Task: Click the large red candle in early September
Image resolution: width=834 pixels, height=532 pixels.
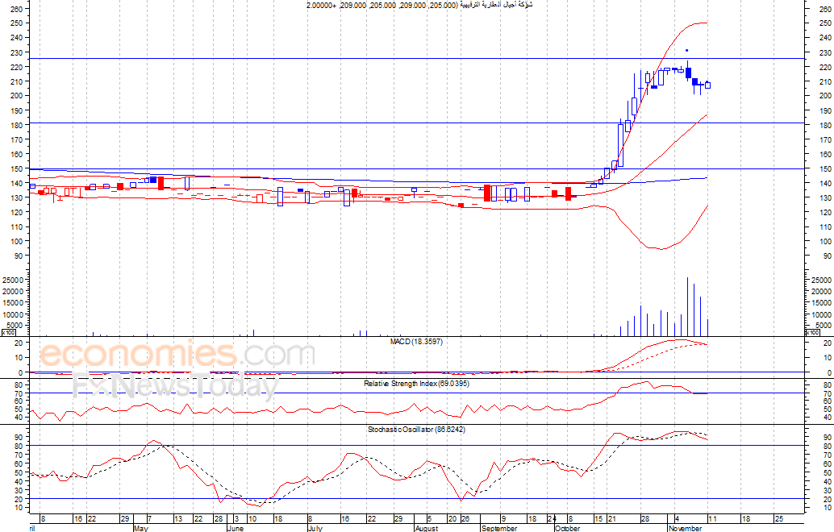Action: click(486, 193)
